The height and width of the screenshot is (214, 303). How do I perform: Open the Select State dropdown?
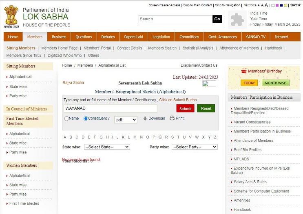pyautogui.click(x=107, y=147)
